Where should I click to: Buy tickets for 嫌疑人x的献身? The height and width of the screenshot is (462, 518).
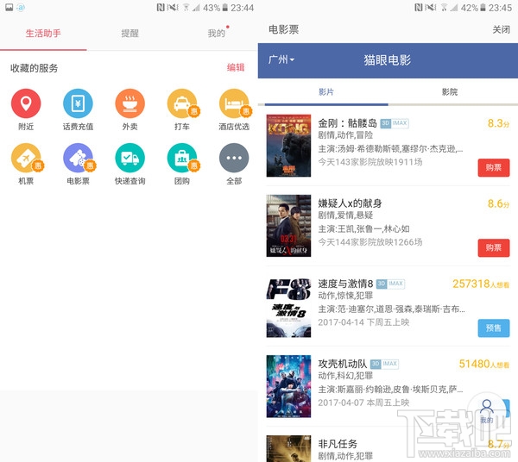(x=494, y=247)
